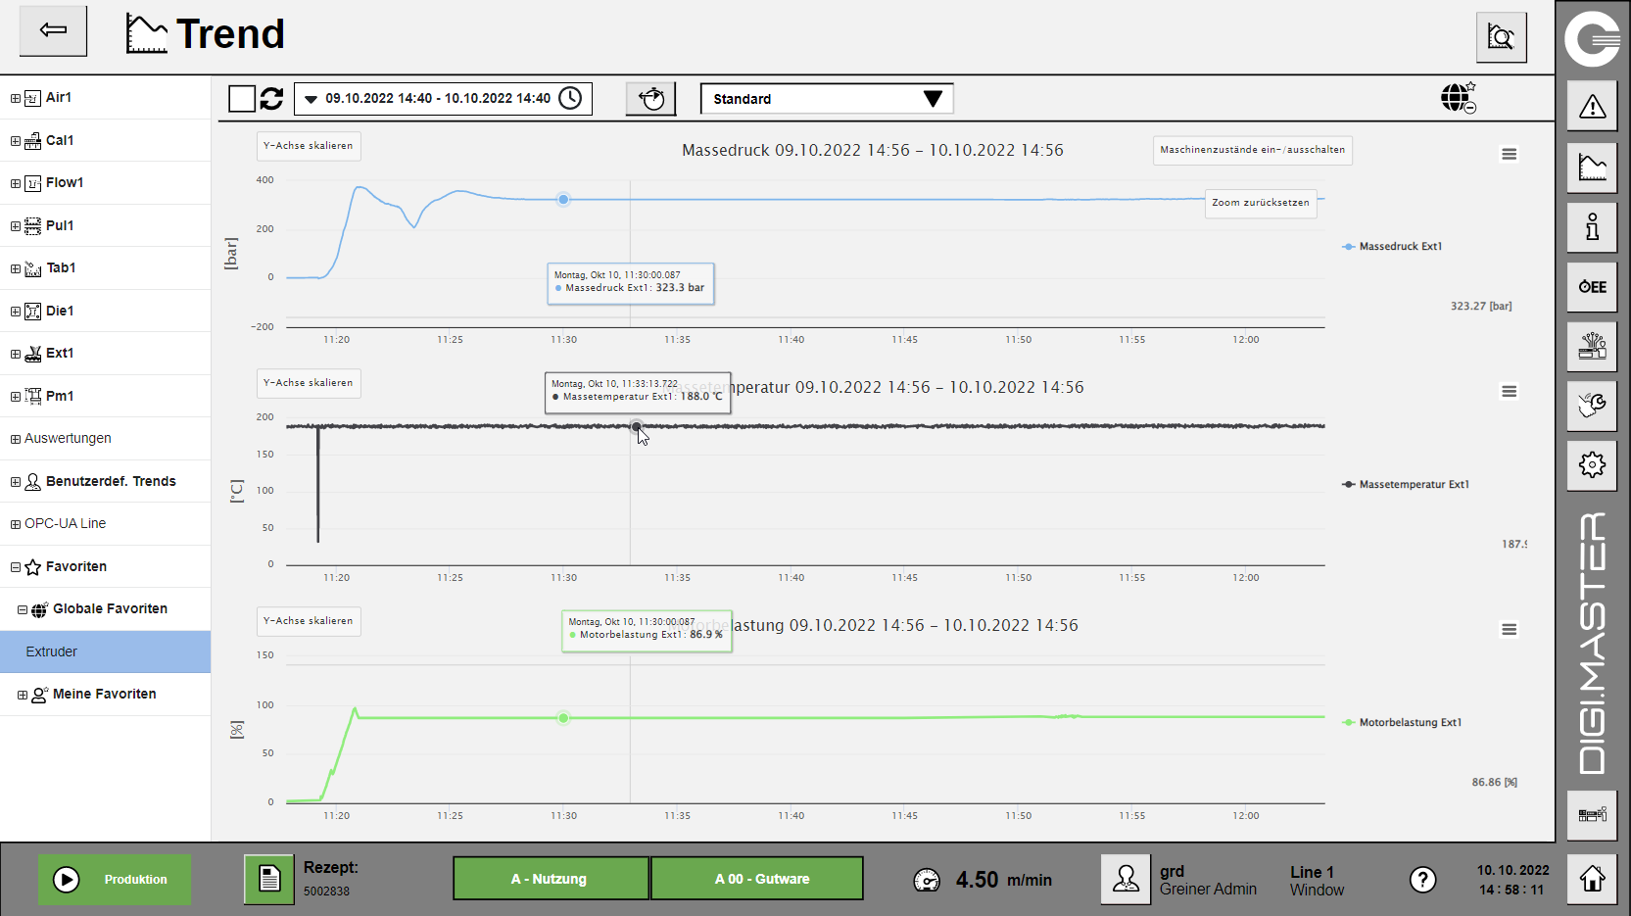Toggle Massetemperatur Ext1 legend series
This screenshot has width=1631, height=916.
(x=1406, y=484)
